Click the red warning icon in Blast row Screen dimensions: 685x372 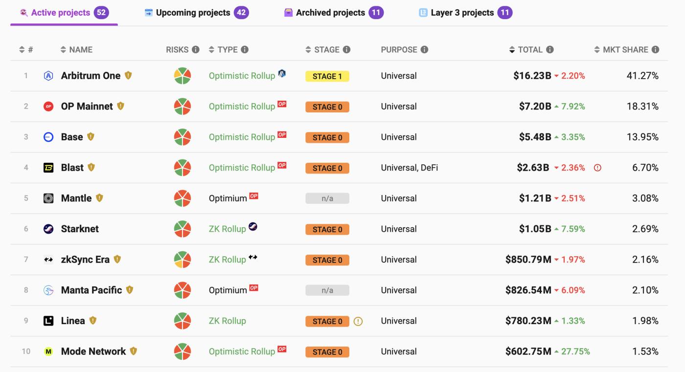pos(597,168)
